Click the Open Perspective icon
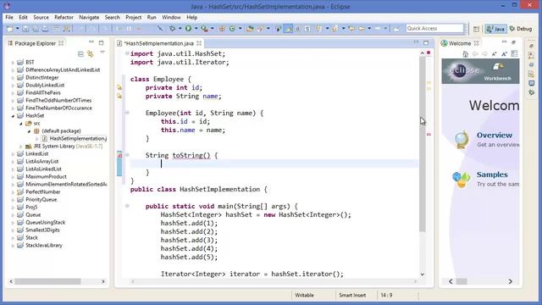The height and width of the screenshot is (305, 542). click(476, 29)
